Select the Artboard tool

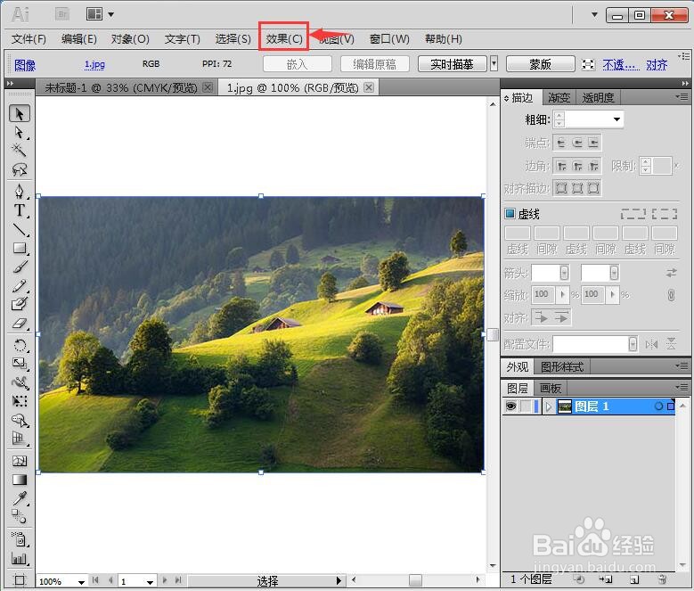(x=20, y=579)
